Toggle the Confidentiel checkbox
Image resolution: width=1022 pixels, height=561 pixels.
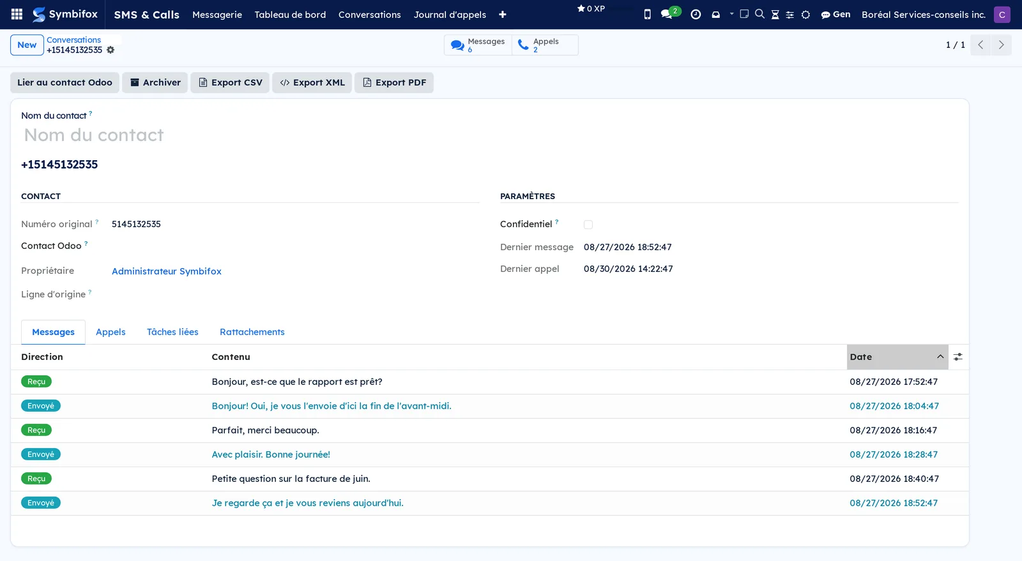(588, 225)
